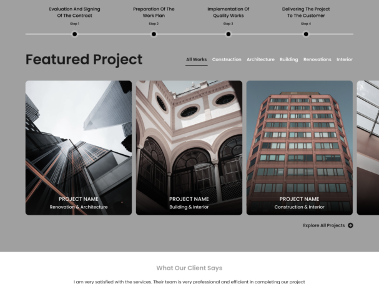
Task: Click the testimonial text starting 'I am very satisfied'
Action: tap(189, 282)
